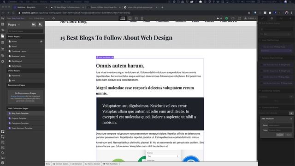Image resolution: width=295 pixels, height=166 pixels.
Task: Select the Narrow Content breadcrumb
Action: (x=93, y=164)
